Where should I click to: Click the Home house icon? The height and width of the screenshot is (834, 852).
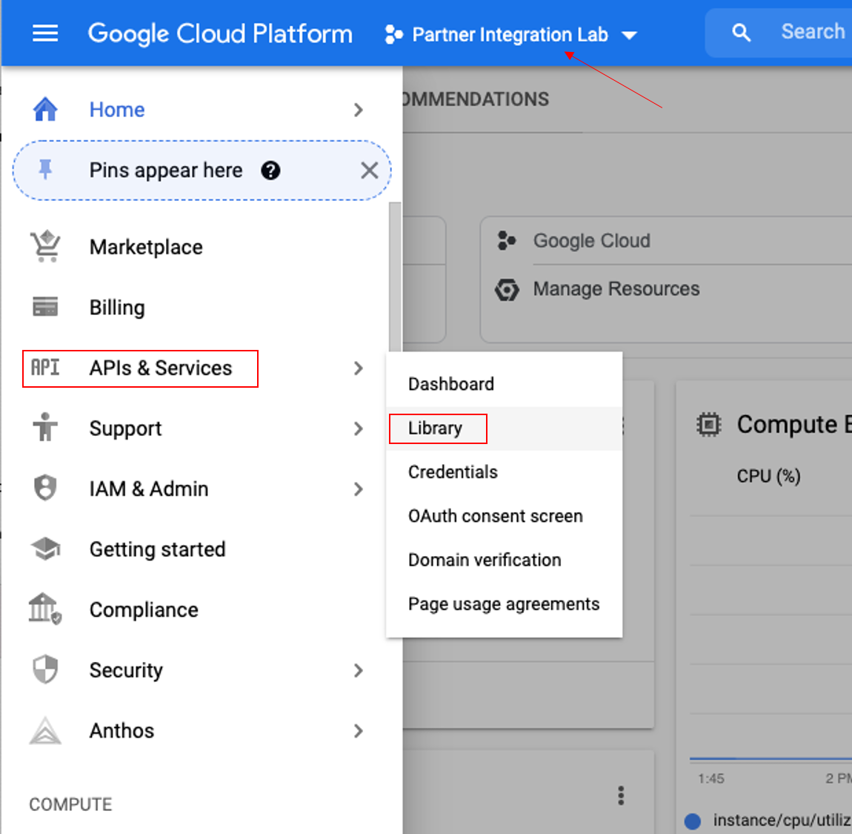pos(45,110)
